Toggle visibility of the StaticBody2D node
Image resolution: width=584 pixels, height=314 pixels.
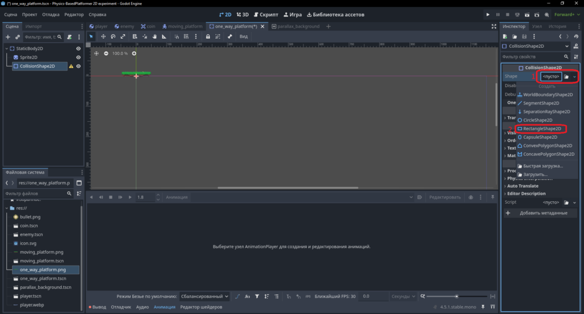coord(78,48)
